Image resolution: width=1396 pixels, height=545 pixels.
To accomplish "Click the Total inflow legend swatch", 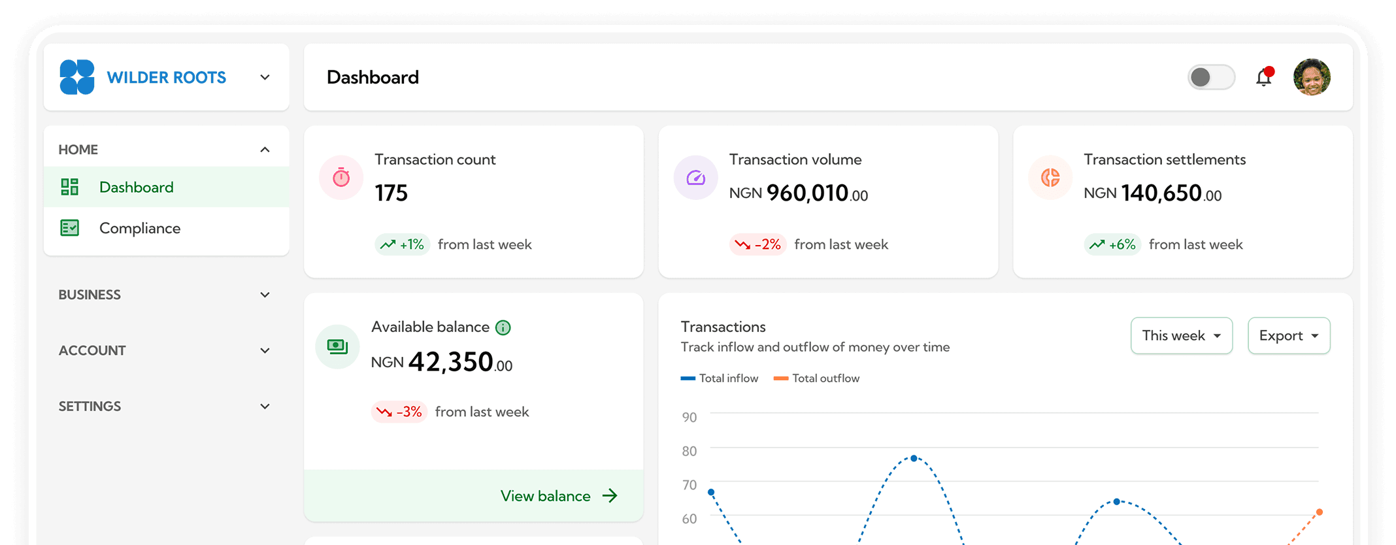I will pos(688,378).
